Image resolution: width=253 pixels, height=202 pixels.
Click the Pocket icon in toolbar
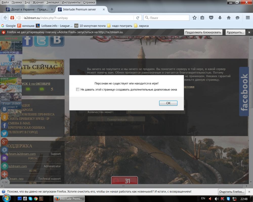point(211,18)
